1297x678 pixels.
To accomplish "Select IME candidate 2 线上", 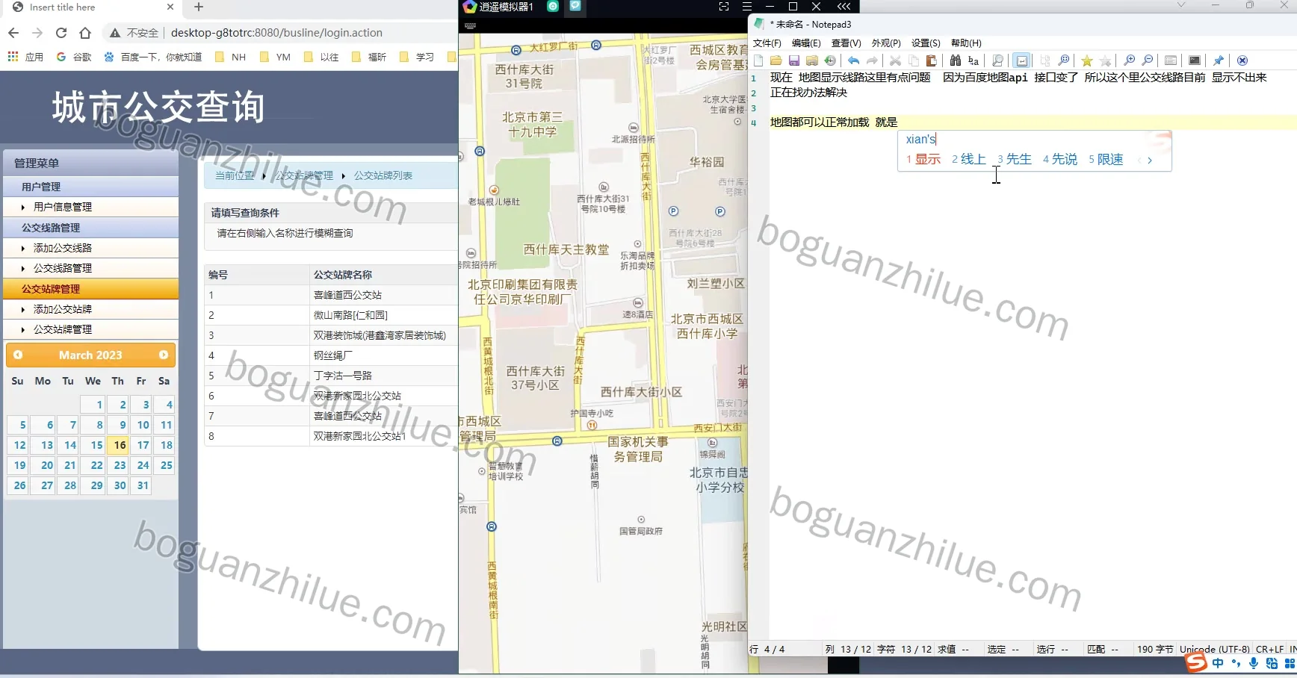I will coord(969,159).
